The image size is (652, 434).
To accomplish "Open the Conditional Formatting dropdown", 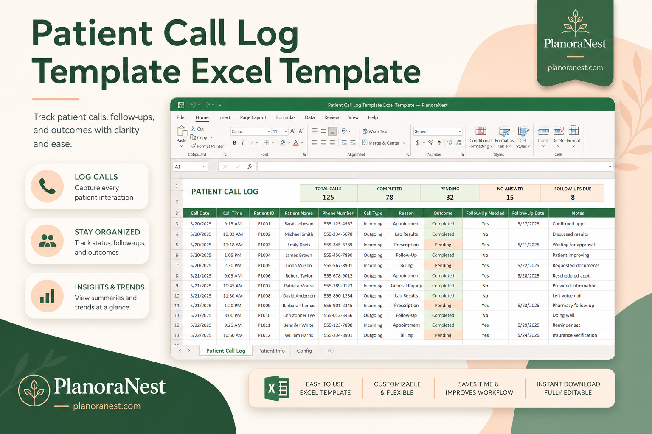I will pos(481,138).
